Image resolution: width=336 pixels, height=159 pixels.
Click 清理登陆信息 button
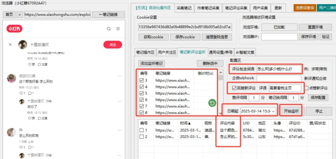pos(217,37)
